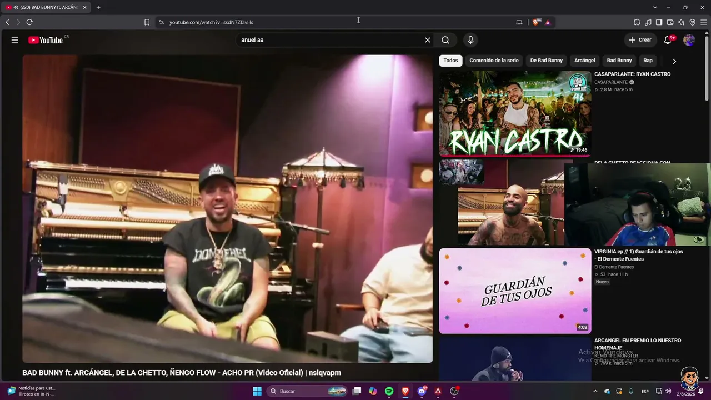711x400 pixels.
Task: Open Task View on the taskbar
Action: [357, 391]
